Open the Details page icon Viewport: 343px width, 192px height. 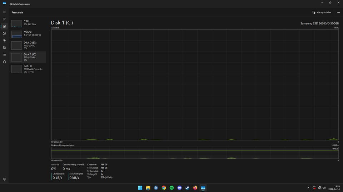[x=4, y=55]
